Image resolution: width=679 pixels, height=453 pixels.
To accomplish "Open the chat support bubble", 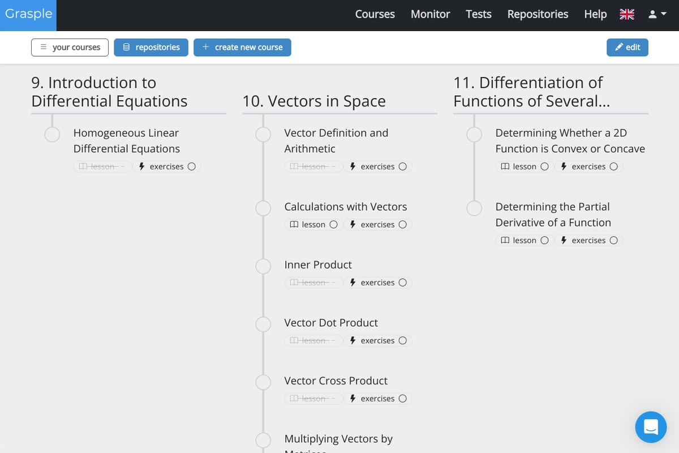I will click(x=651, y=427).
